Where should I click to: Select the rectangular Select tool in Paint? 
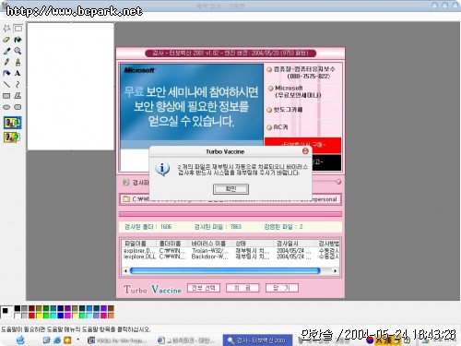coord(18,29)
